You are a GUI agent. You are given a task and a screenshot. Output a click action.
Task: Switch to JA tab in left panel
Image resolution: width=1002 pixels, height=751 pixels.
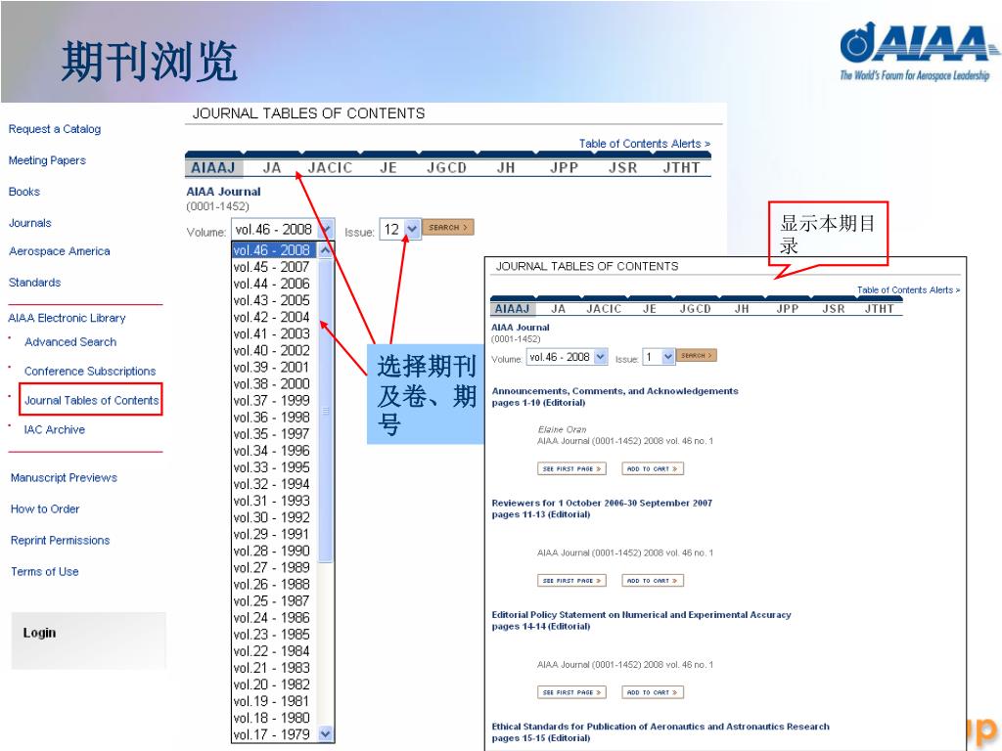[272, 167]
